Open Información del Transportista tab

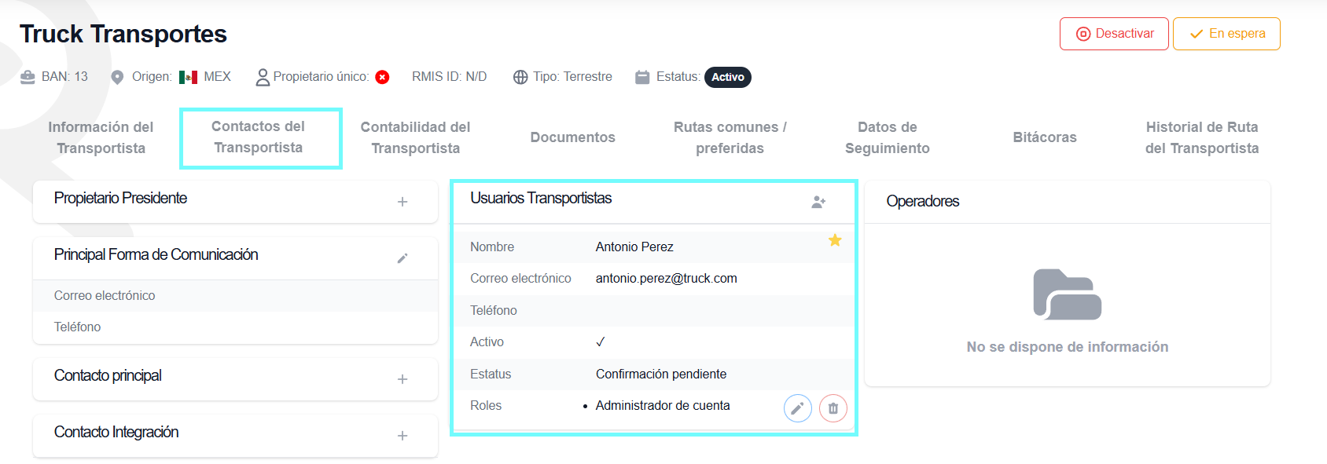[x=101, y=137]
